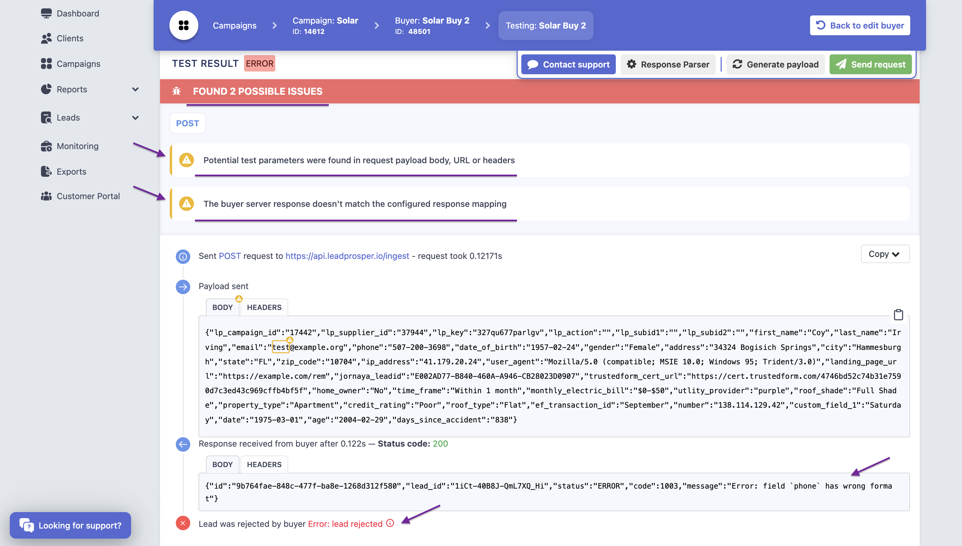Click the Back to edit buyer button

pos(859,25)
